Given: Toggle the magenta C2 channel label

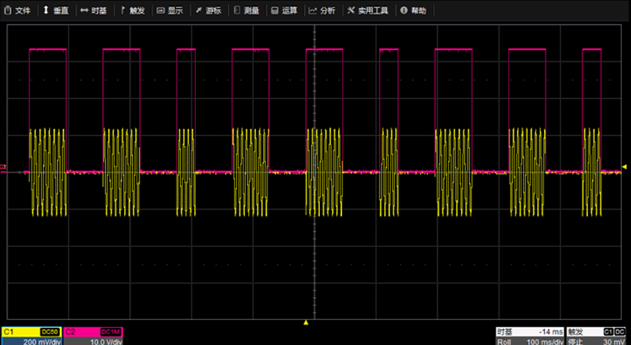Looking at the screenshot, I should (x=71, y=331).
